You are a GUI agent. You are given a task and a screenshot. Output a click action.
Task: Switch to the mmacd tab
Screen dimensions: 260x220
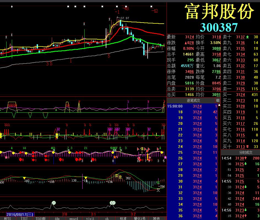point(74,219)
